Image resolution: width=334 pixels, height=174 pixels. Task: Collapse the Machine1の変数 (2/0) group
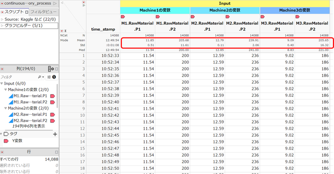(x=5, y=90)
